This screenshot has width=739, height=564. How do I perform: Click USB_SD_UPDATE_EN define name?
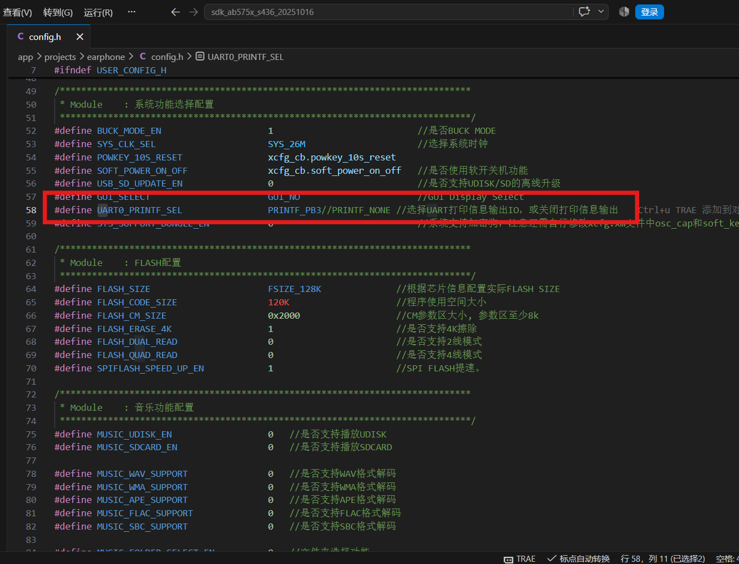point(140,183)
